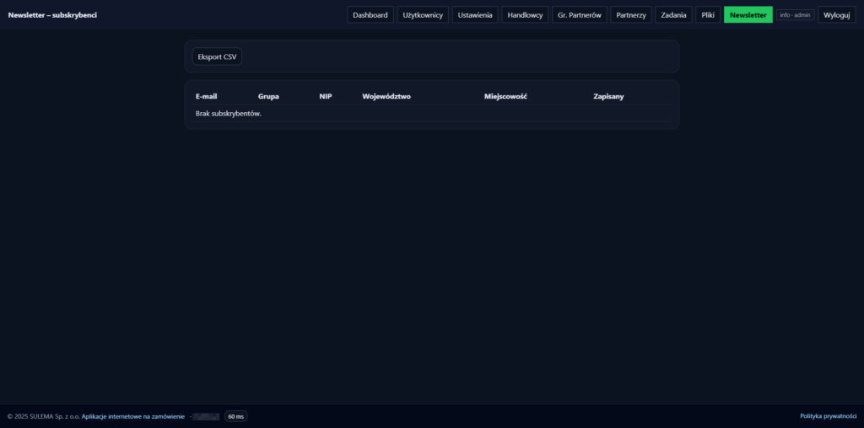The height and width of the screenshot is (428, 864).
Task: Open the Aplikacje internetowe na zamówienie link
Action: click(133, 416)
